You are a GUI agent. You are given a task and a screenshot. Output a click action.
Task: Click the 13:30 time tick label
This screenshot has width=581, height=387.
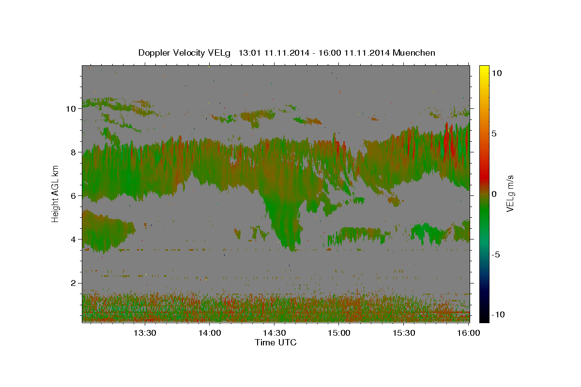[145, 333]
